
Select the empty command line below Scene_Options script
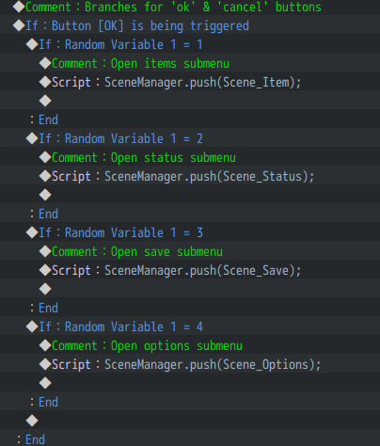pos(190,383)
